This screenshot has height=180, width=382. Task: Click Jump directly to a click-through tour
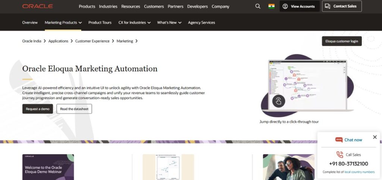289,121
